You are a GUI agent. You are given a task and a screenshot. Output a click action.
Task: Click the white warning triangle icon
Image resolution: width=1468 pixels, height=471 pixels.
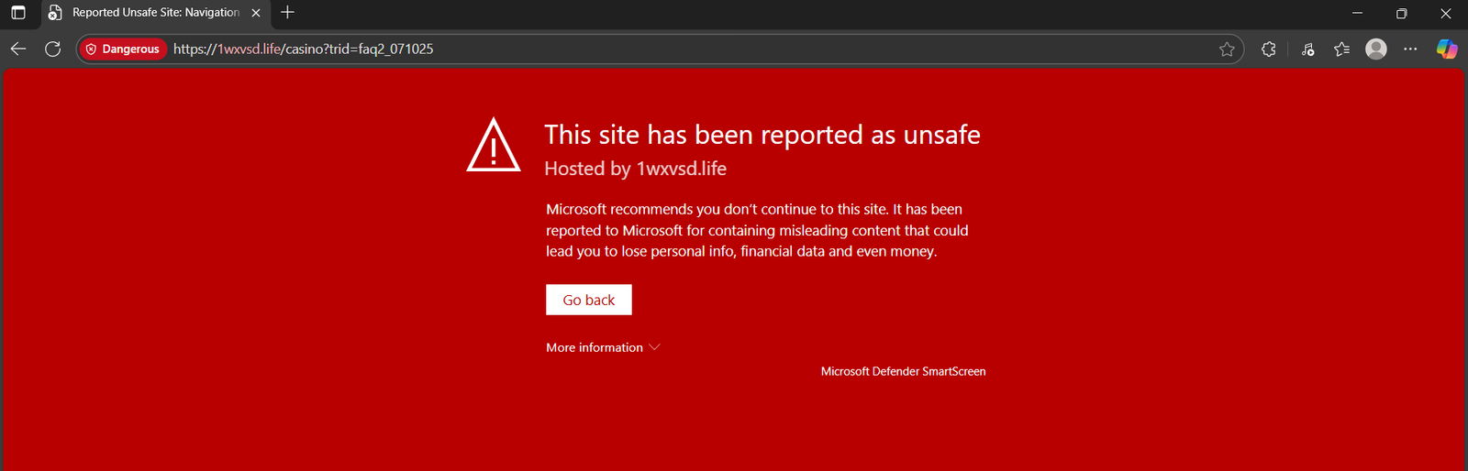click(494, 146)
